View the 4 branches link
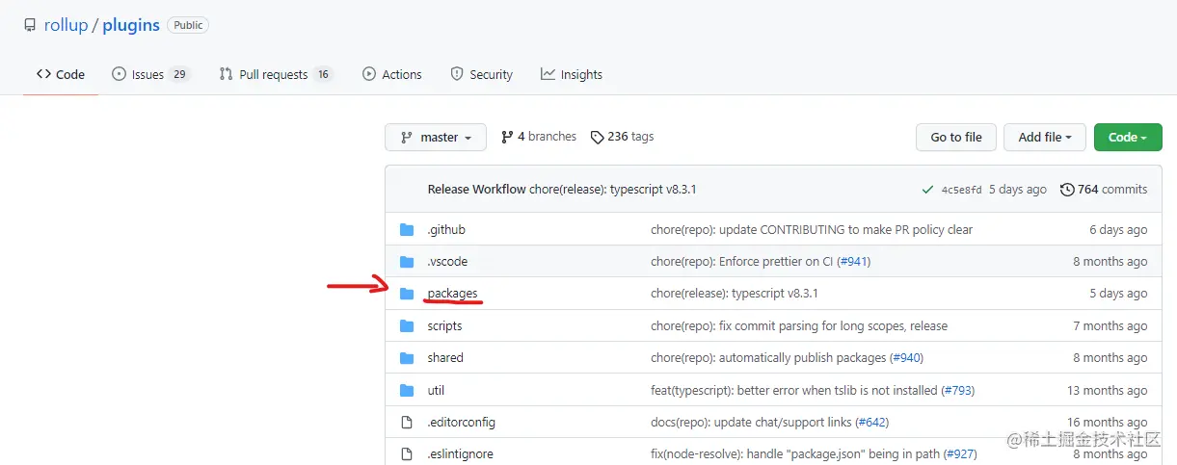1177x465 pixels. click(539, 137)
